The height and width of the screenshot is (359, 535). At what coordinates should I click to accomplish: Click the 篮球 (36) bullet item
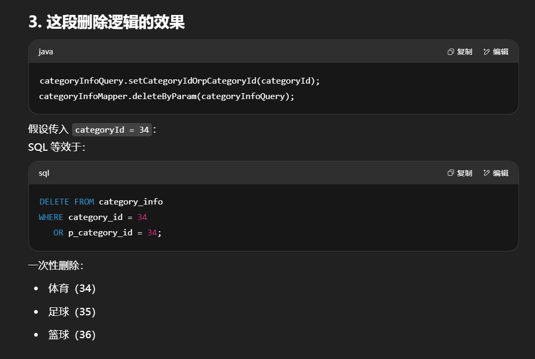(72, 335)
